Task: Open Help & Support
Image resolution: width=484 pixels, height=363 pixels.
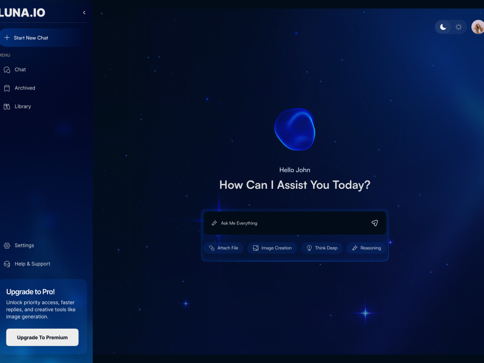Action: point(27,264)
